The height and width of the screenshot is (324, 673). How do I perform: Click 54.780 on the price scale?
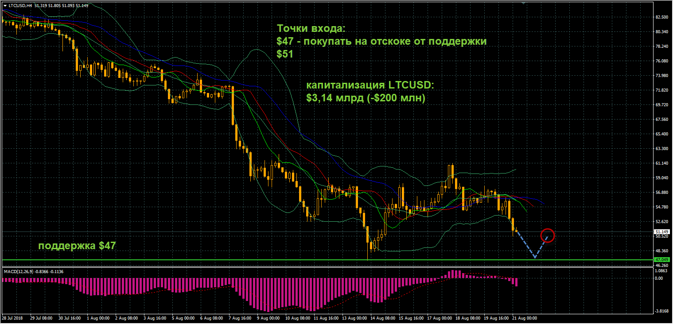[x=661, y=207]
